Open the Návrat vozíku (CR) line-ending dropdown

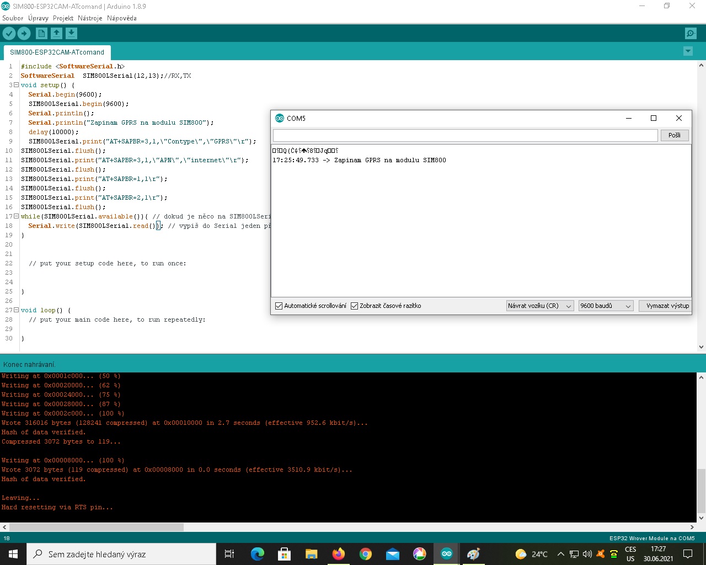click(x=540, y=306)
